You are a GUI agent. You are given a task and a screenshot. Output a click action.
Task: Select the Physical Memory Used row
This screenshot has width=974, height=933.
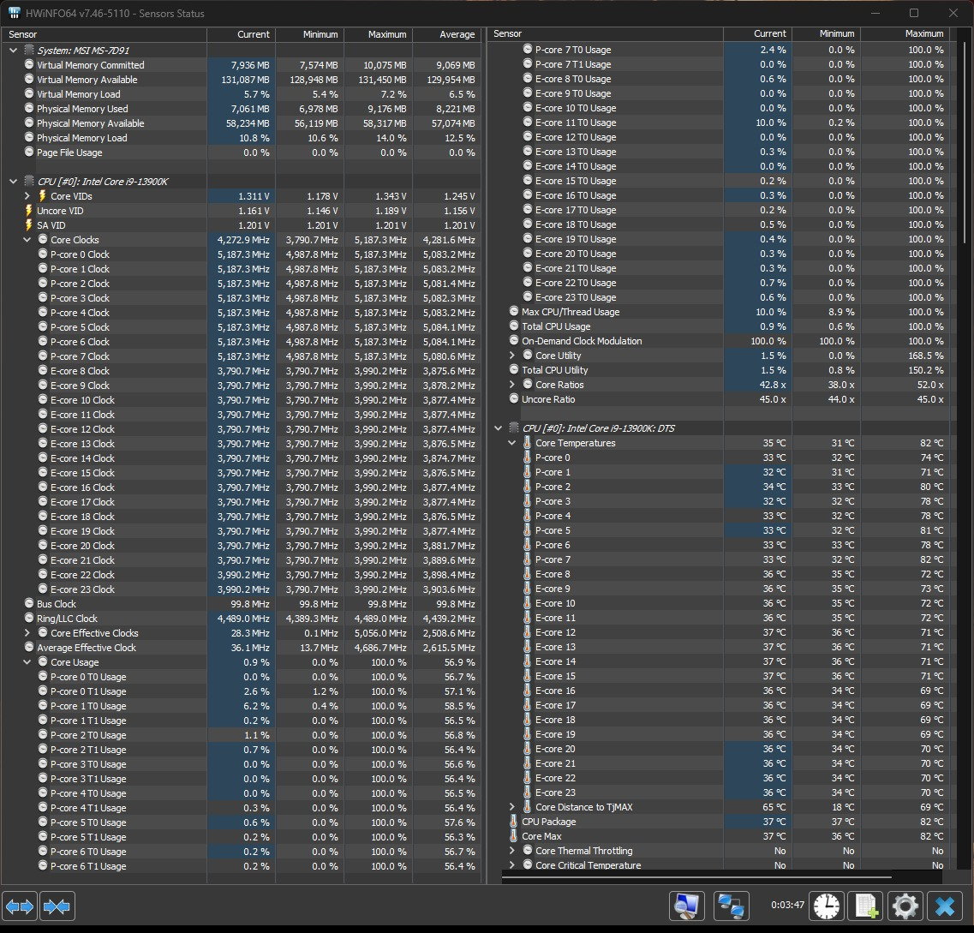(x=241, y=109)
